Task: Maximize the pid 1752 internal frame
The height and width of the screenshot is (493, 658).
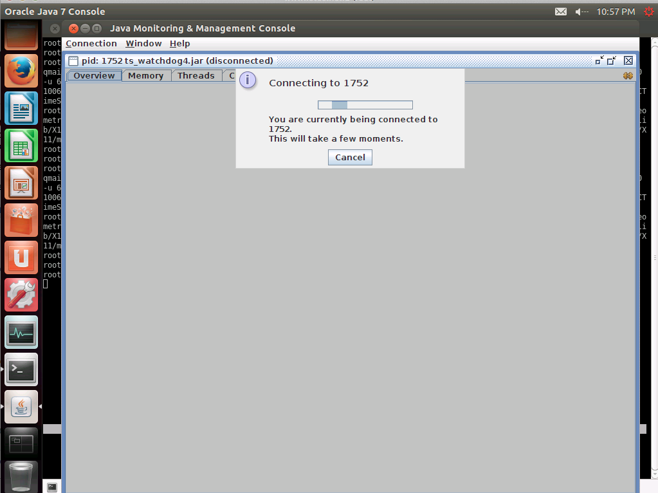Action: pos(612,61)
